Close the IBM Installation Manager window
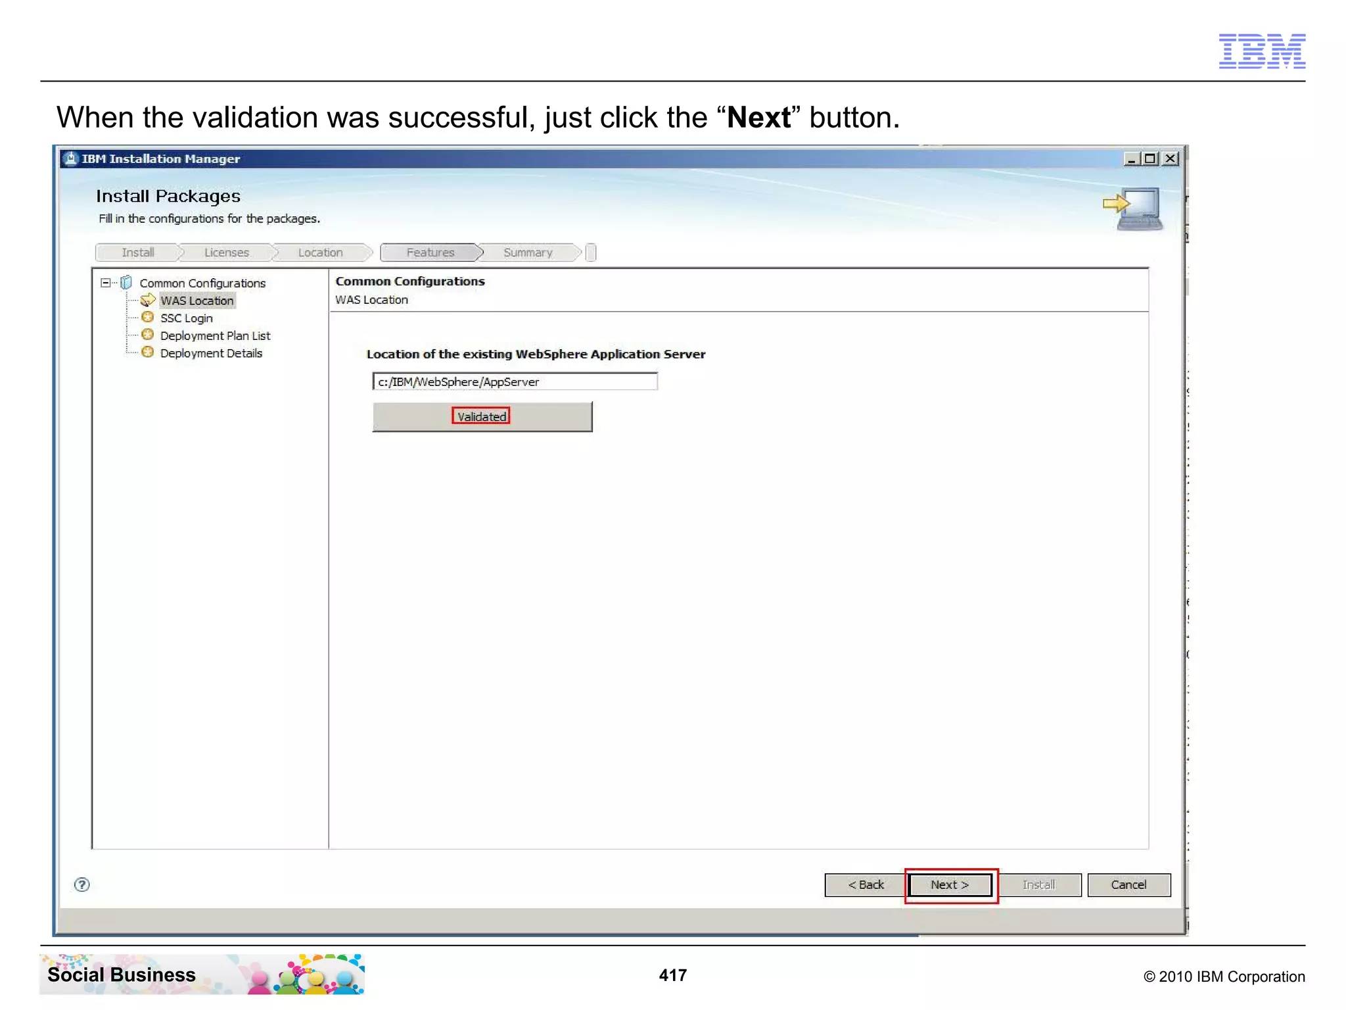1346x1010 pixels. [1171, 158]
